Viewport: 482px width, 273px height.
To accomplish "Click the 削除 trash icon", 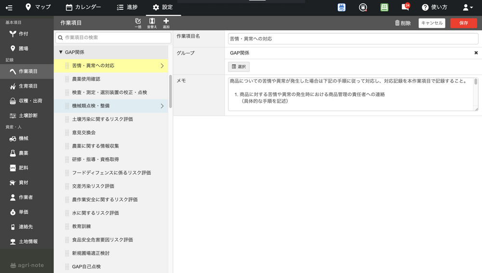I will tap(402, 23).
